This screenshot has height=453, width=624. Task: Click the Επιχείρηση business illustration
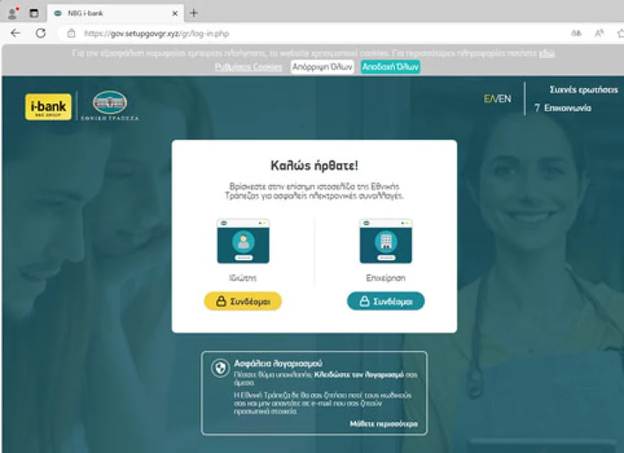click(x=385, y=242)
